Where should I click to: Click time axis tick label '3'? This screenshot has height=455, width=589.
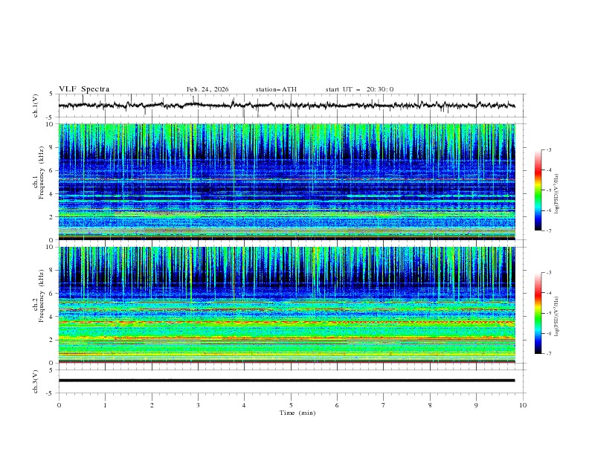click(x=198, y=405)
